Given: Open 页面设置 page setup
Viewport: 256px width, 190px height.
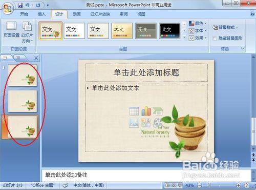Looking at the screenshot, I should pos(11,29).
